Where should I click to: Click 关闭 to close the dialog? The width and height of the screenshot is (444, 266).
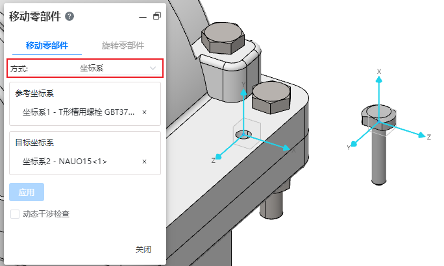(x=143, y=249)
